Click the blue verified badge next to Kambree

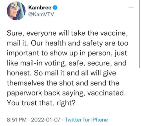pos(55,8)
